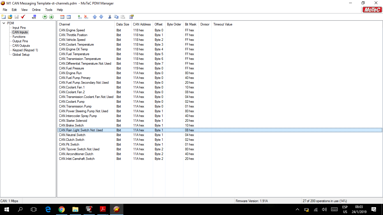383x215 pixels.
Task: Select the CAN.Brake.Switch row
Action: [x=220, y=125]
